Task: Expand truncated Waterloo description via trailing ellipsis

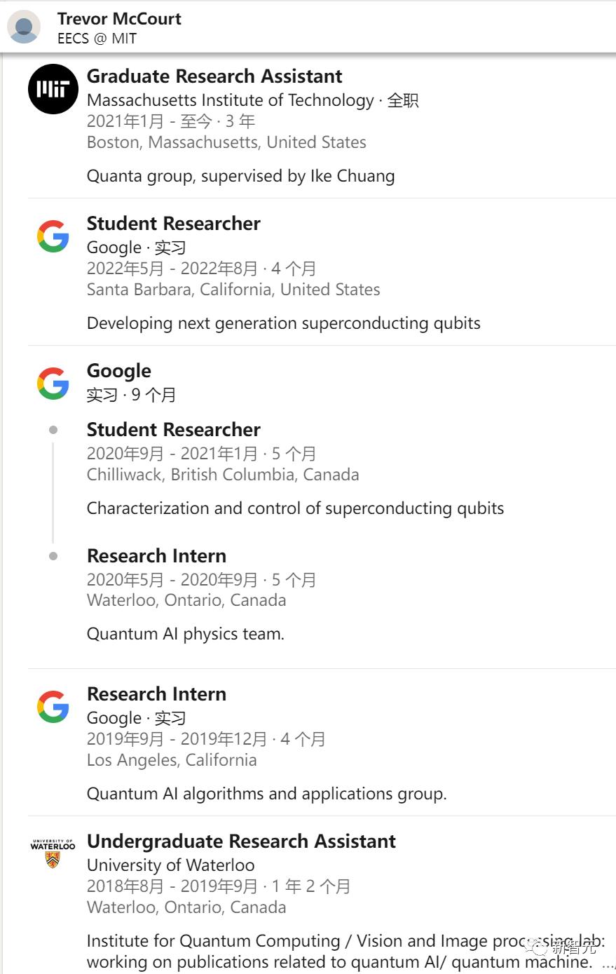Action: [607, 963]
